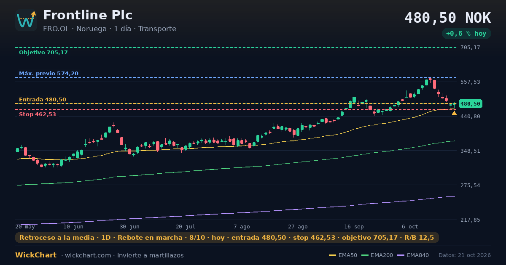Click the orange triangle signal marker

[x=454, y=113]
